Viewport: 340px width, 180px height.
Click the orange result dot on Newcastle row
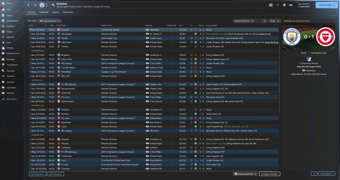[195, 34]
